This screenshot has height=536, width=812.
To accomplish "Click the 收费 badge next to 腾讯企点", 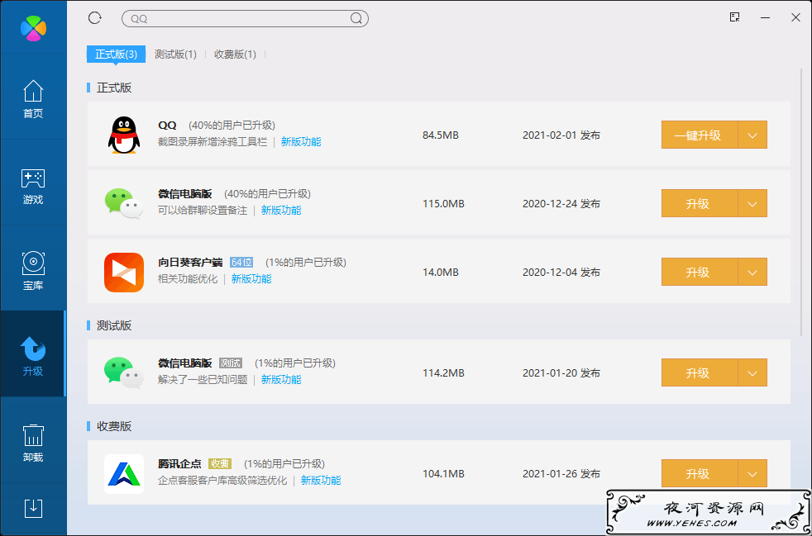I will click(220, 463).
